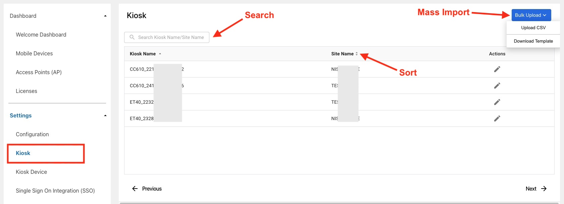The width and height of the screenshot is (564, 204).
Task: Click the Next page right arrow
Action: coord(544,189)
